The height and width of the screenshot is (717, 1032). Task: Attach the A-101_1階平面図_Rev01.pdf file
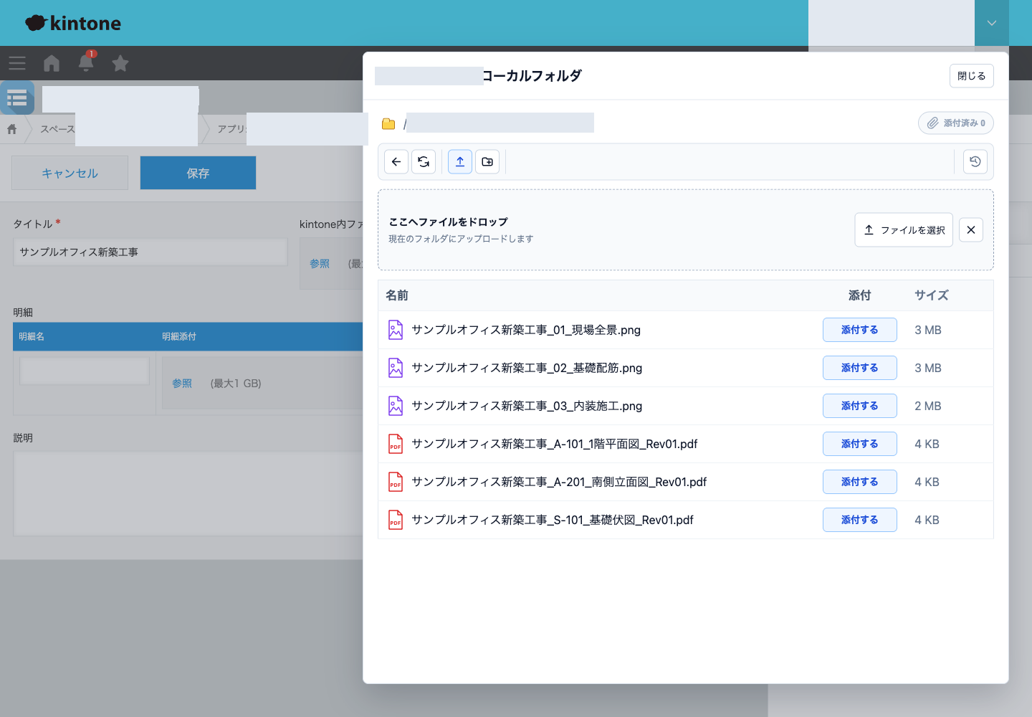[x=860, y=444]
